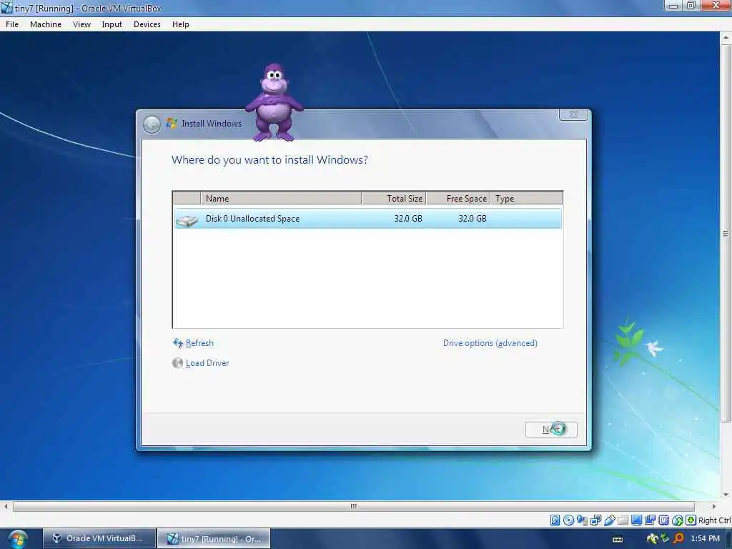Click the back arrow in Install Windows
Viewport: 732px width, 549px height.
point(152,124)
